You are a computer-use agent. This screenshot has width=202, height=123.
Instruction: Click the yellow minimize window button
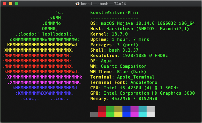click(x=10, y=4)
